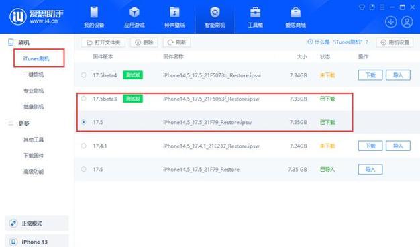
Task: Click the 打开文件夹 button
Action: pyautogui.click(x=103, y=42)
